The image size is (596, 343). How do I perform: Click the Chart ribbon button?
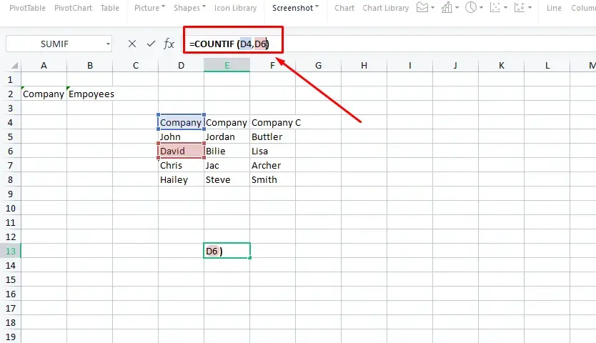pos(344,8)
